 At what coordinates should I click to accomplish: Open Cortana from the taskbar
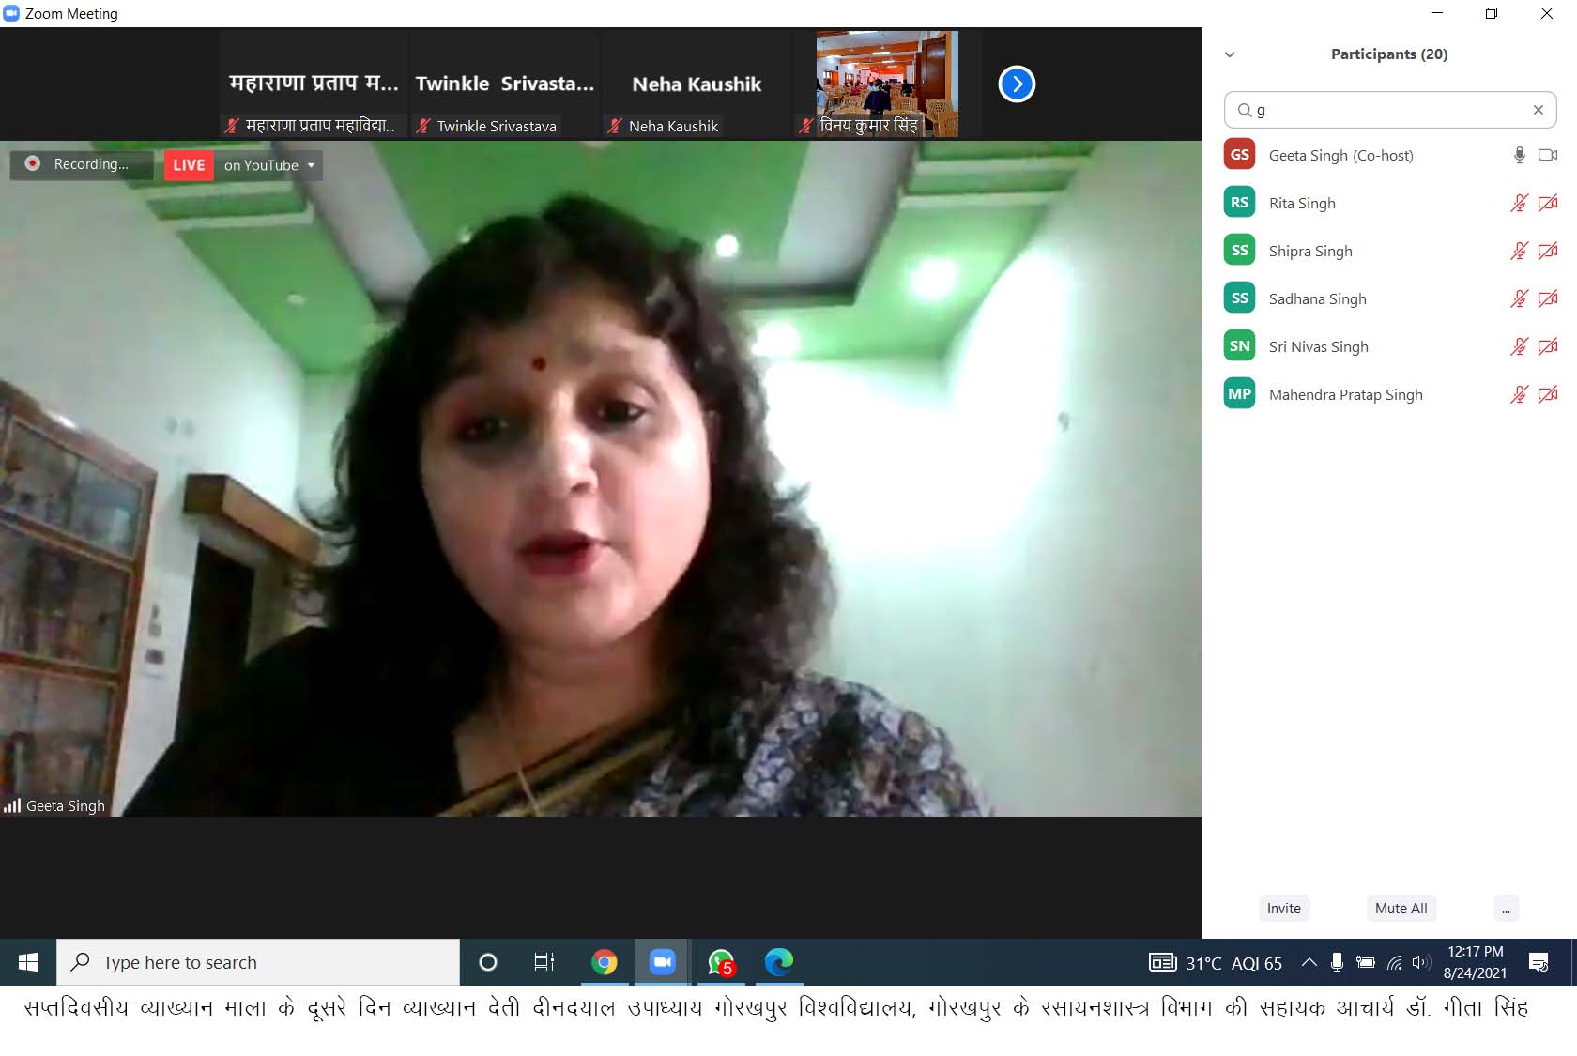tap(488, 962)
